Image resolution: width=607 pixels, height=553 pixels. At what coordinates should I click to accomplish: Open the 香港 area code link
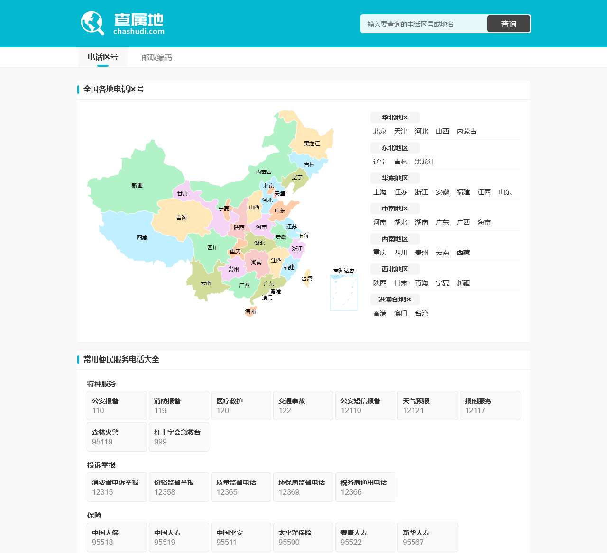(380, 313)
